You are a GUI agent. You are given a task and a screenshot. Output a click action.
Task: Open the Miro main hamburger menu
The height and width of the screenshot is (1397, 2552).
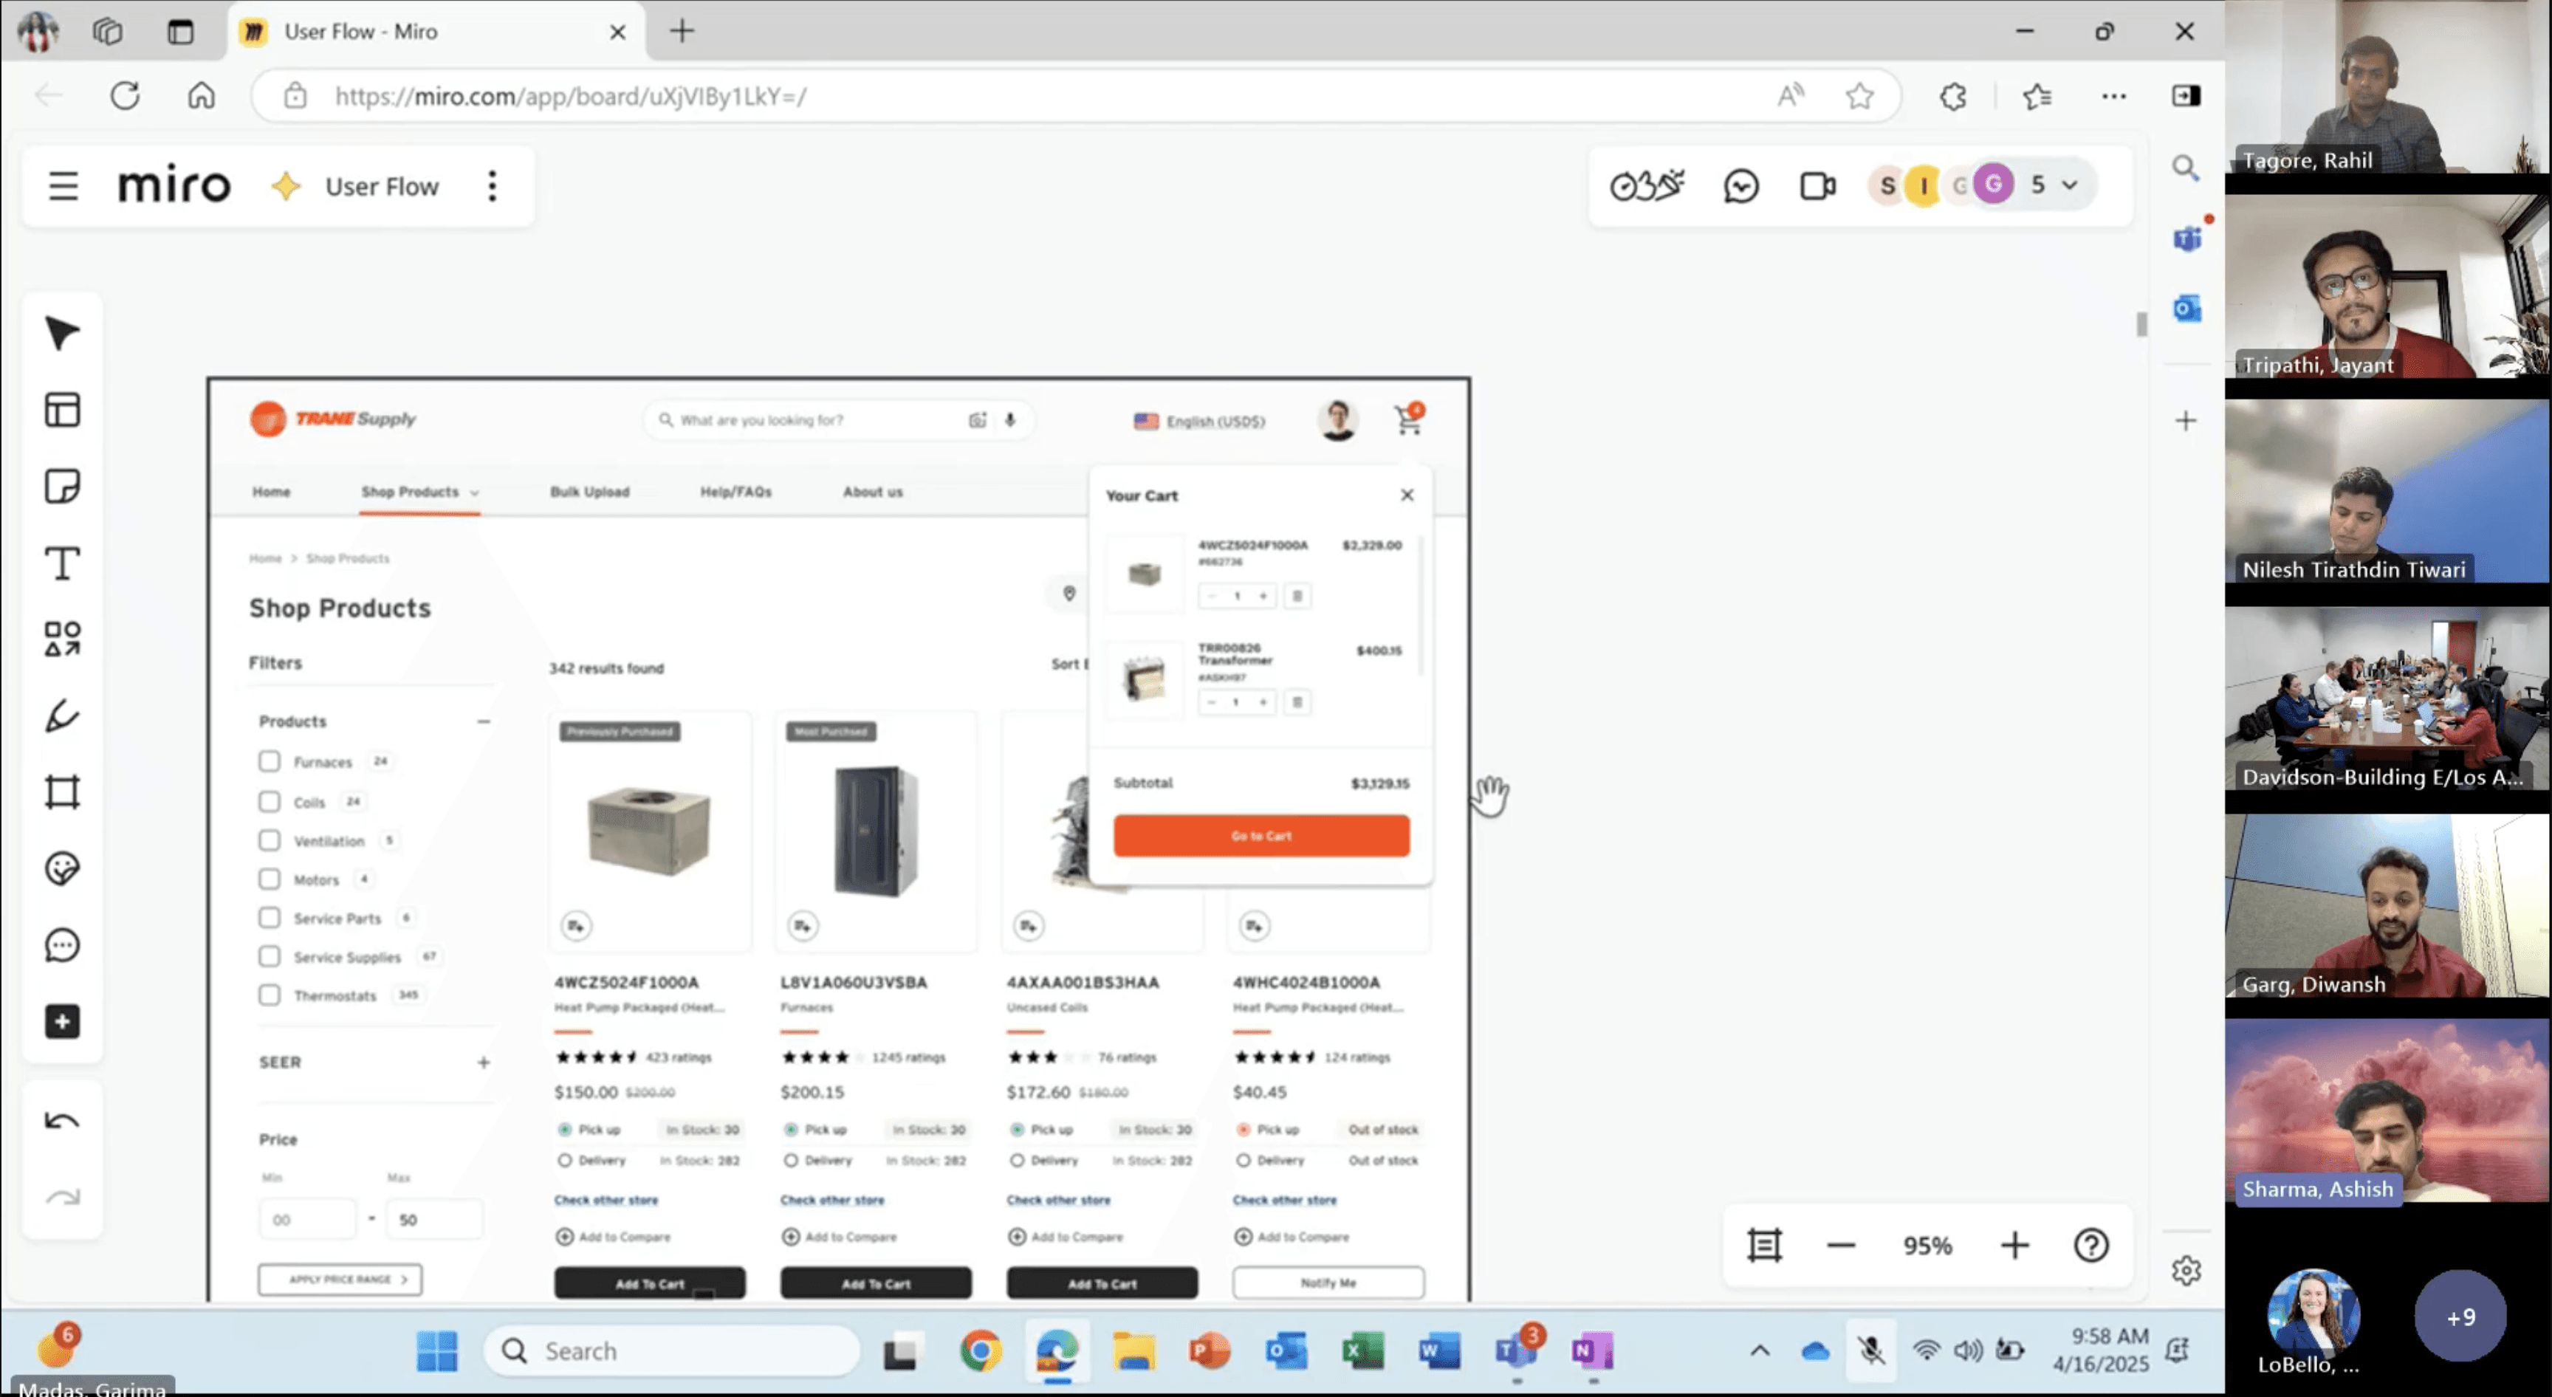(64, 185)
